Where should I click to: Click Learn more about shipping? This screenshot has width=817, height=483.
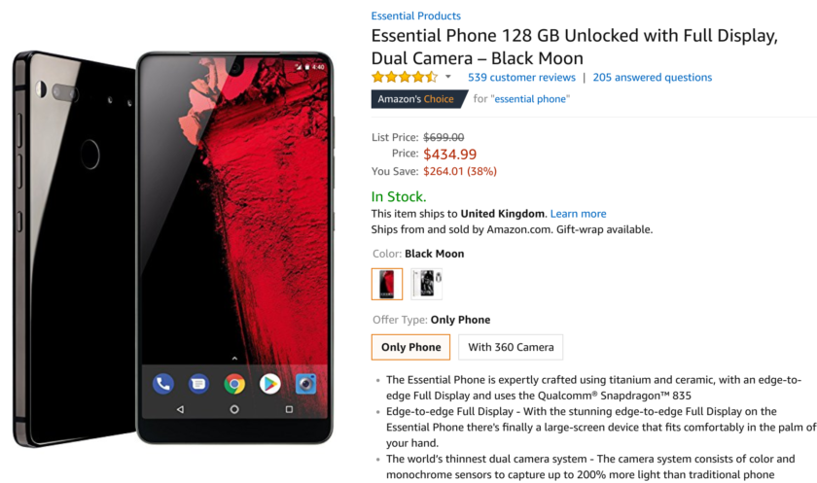coord(579,214)
